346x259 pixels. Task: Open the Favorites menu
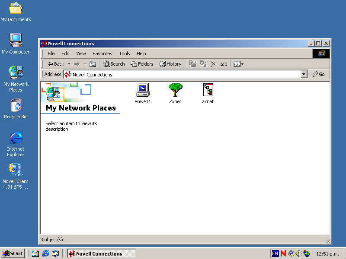click(x=103, y=54)
